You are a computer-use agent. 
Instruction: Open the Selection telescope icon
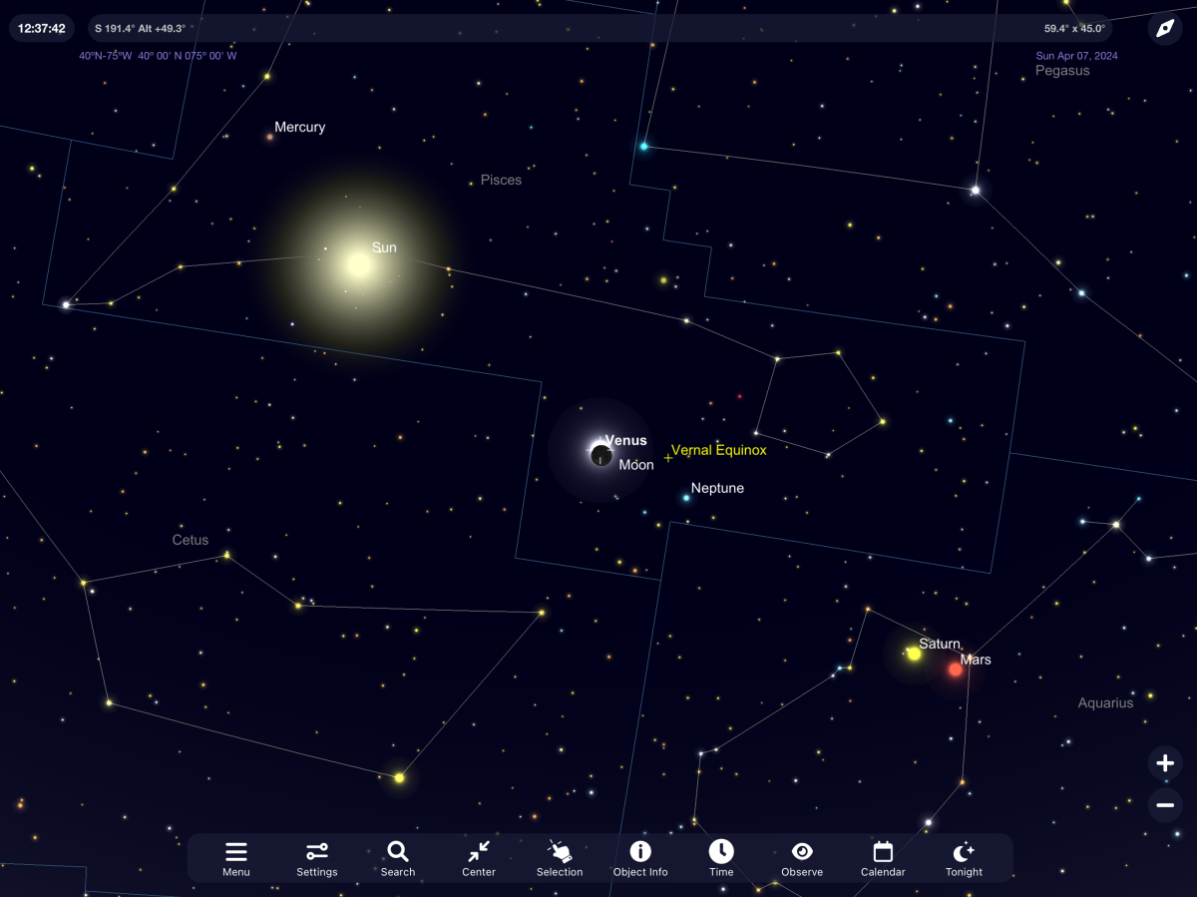[560, 858]
